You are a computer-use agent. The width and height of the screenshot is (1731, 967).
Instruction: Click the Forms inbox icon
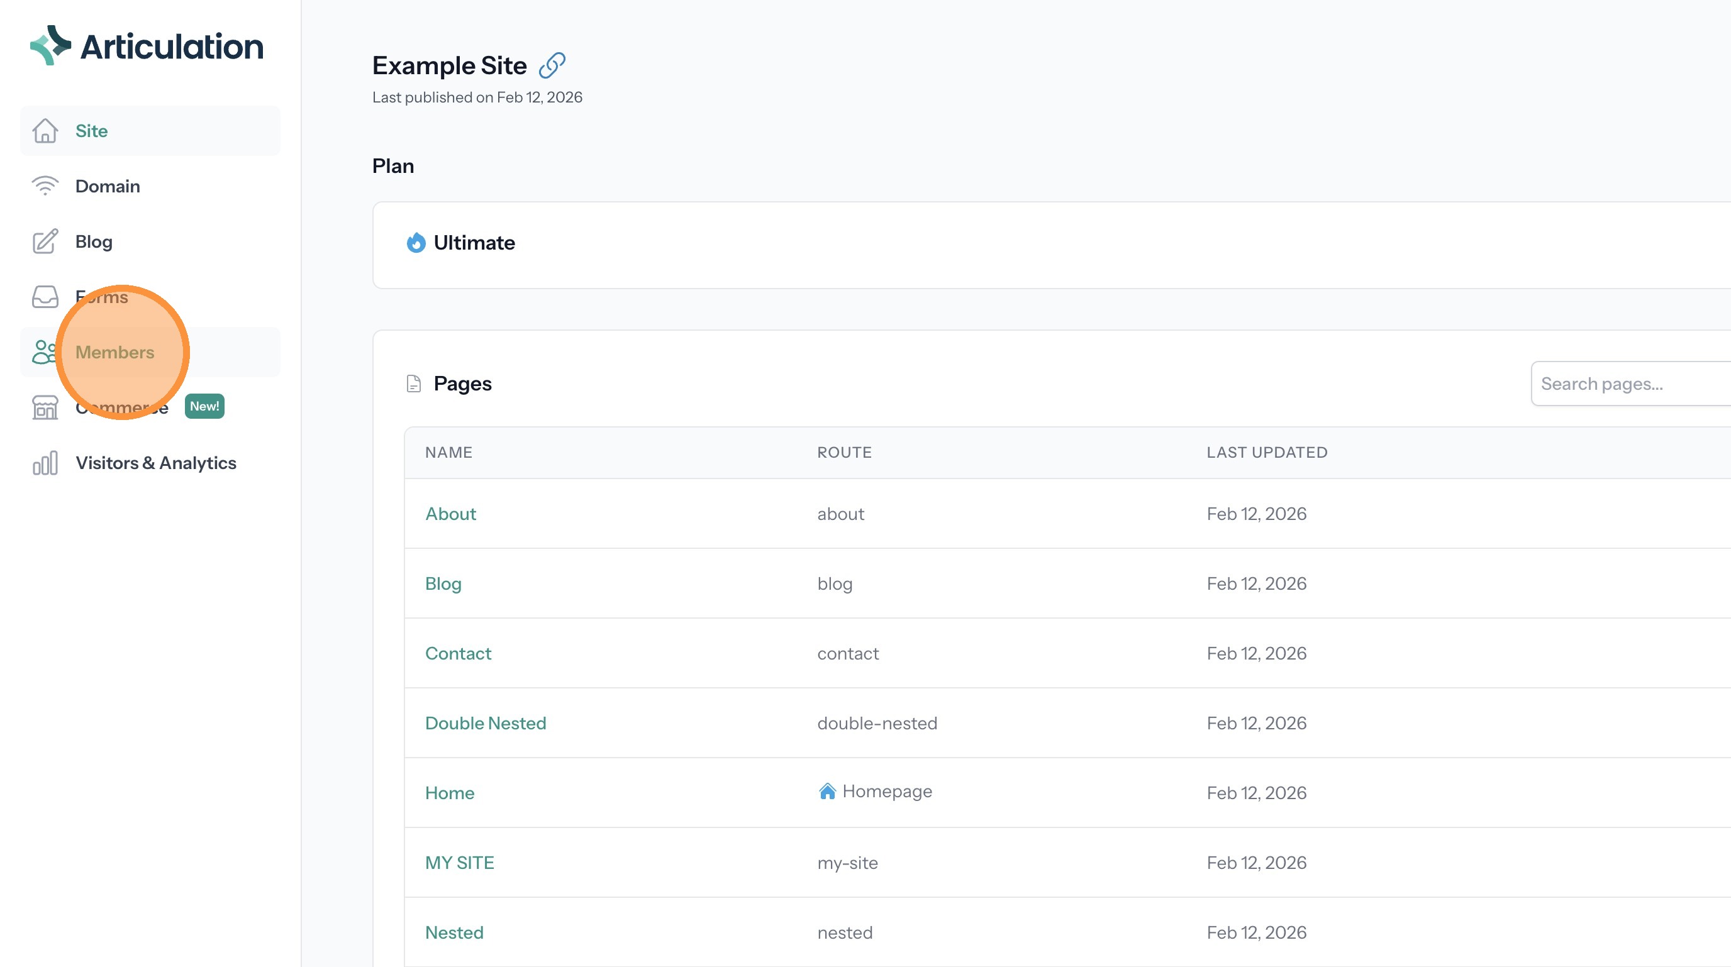45,297
